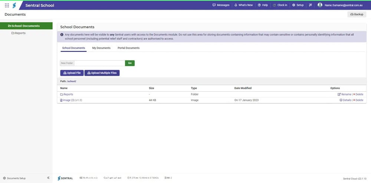Open the app grid launcher icon

pos(7,5)
